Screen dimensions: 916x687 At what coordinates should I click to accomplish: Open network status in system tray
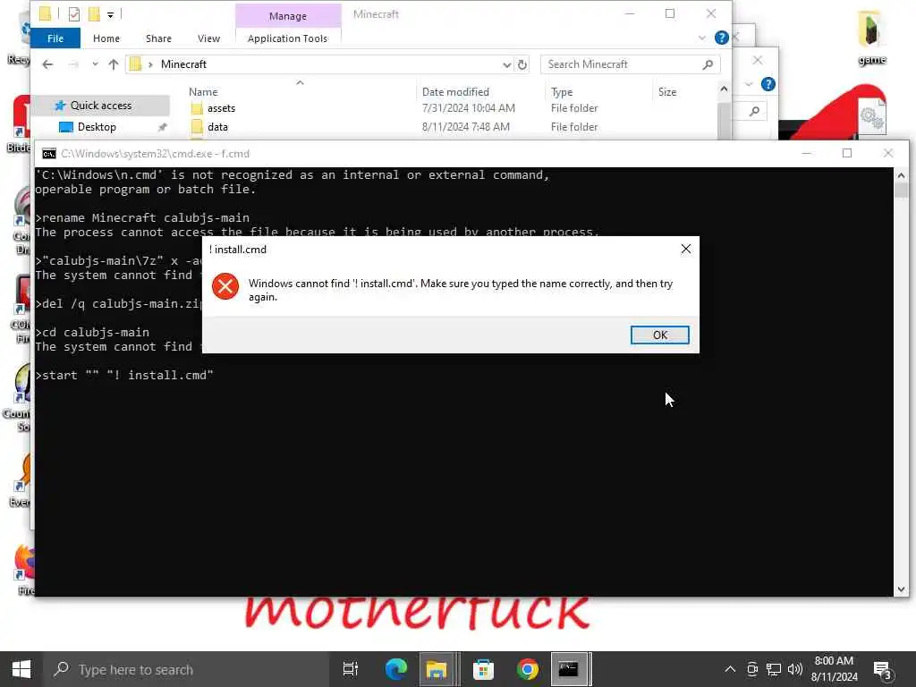[774, 669]
